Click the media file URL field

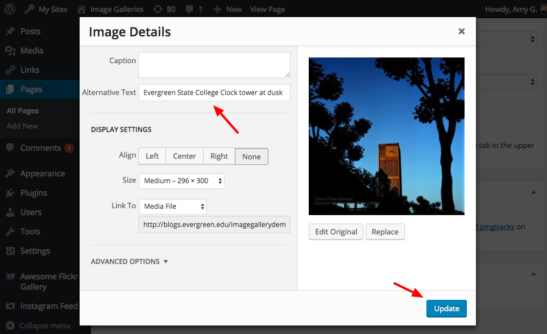(214, 224)
